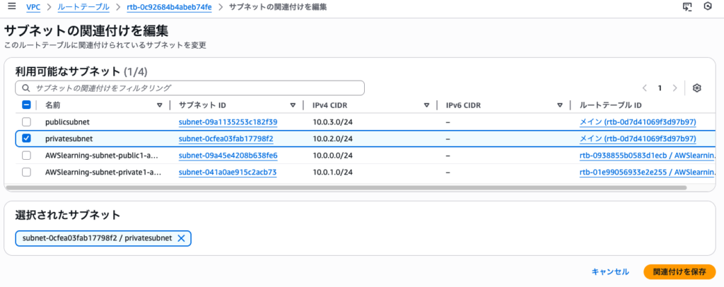
Task: Open the CloudShell icon in top bar
Action: [x=687, y=7]
